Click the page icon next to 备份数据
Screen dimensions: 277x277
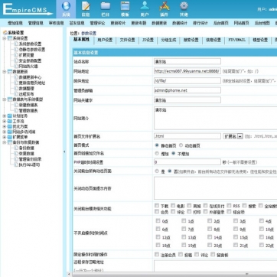16,148
